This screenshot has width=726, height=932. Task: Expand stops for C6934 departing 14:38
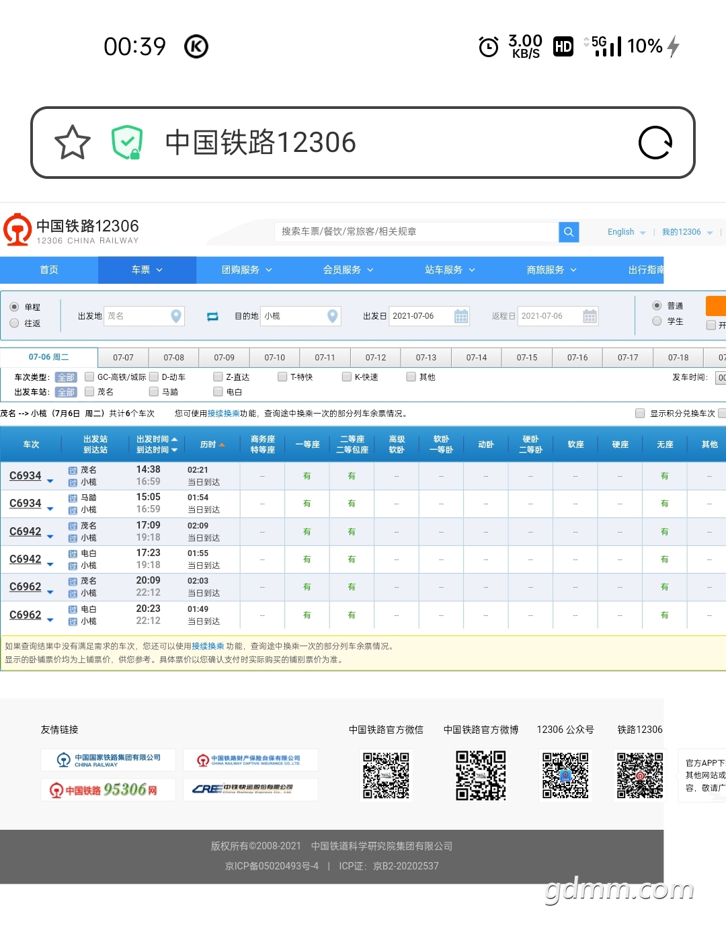(x=50, y=481)
